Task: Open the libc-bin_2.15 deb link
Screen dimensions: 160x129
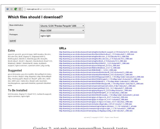Action: [94, 57]
